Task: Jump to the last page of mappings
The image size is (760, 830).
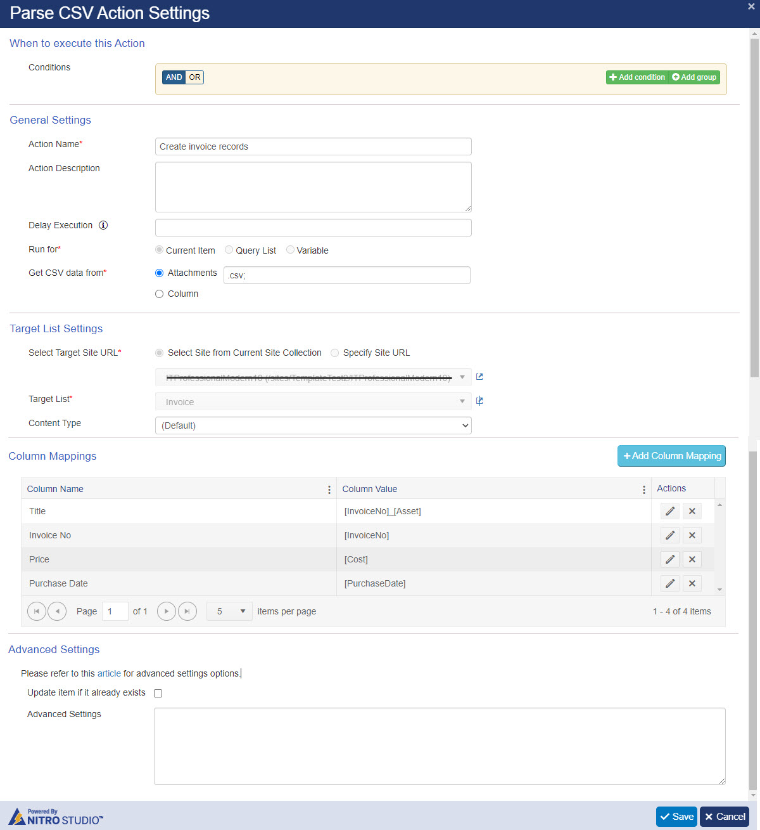Action: [x=187, y=611]
